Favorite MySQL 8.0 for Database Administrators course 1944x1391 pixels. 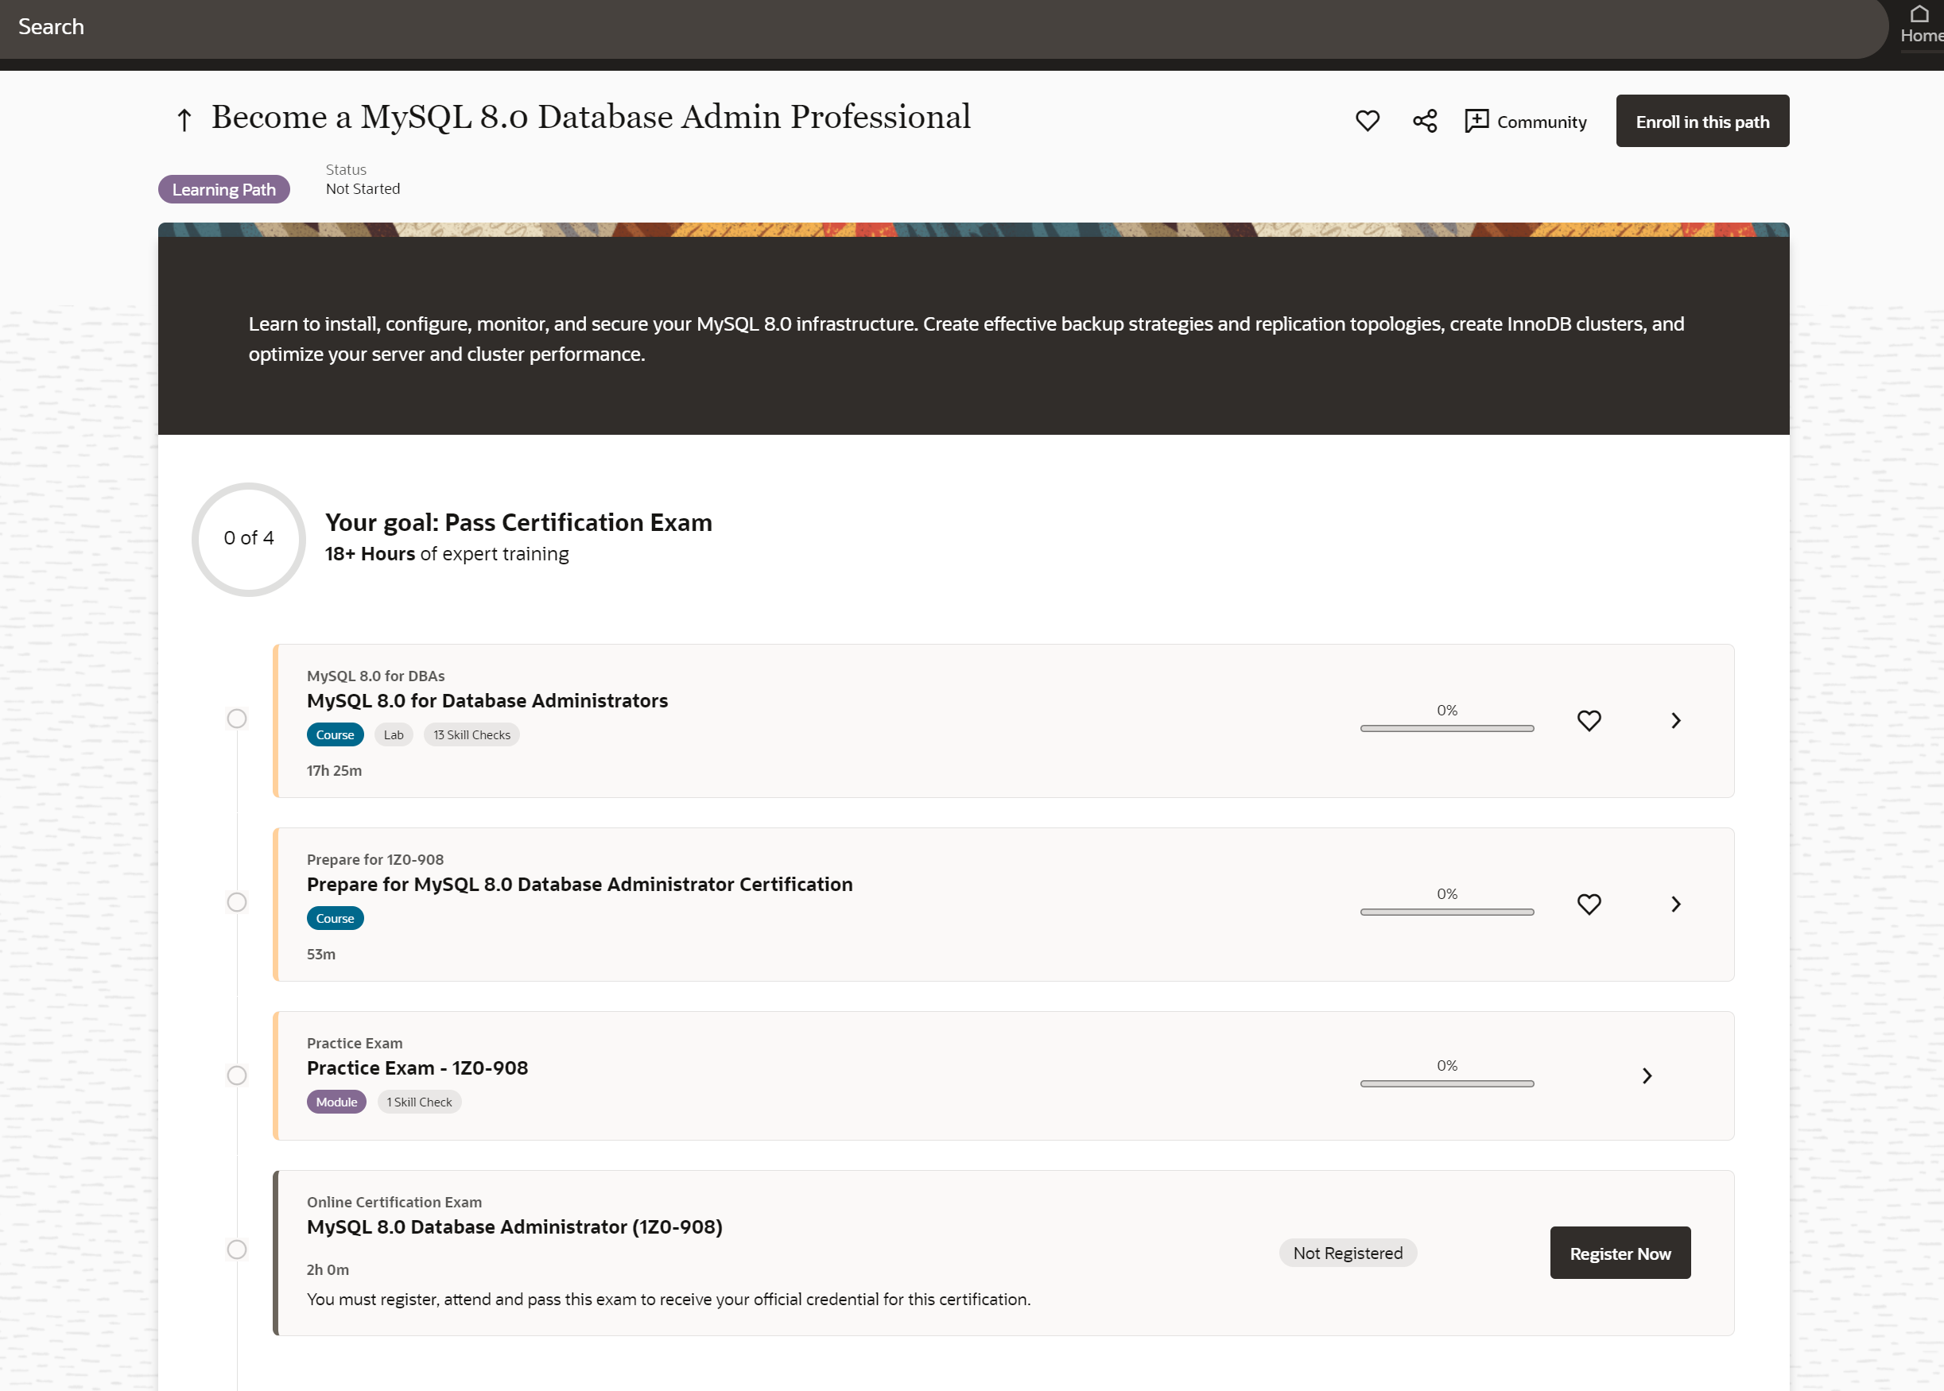[1589, 720]
